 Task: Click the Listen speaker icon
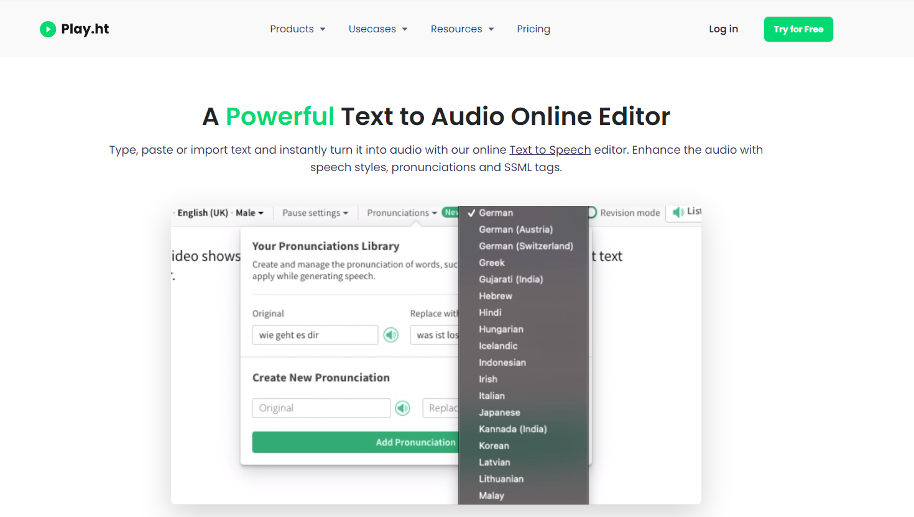[678, 212]
